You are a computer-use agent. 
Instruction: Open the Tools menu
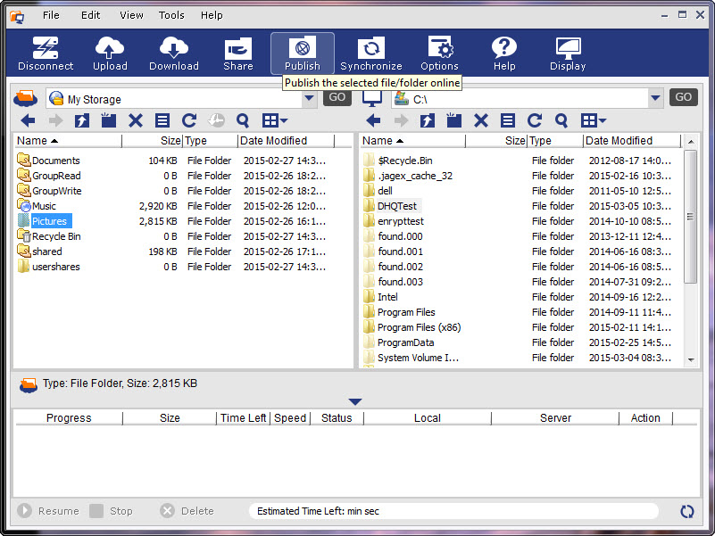pos(171,15)
